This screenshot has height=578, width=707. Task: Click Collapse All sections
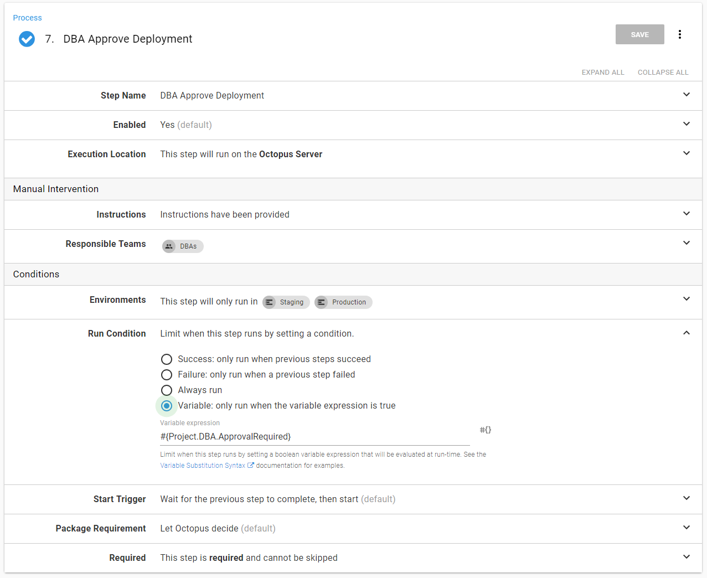pyautogui.click(x=663, y=73)
